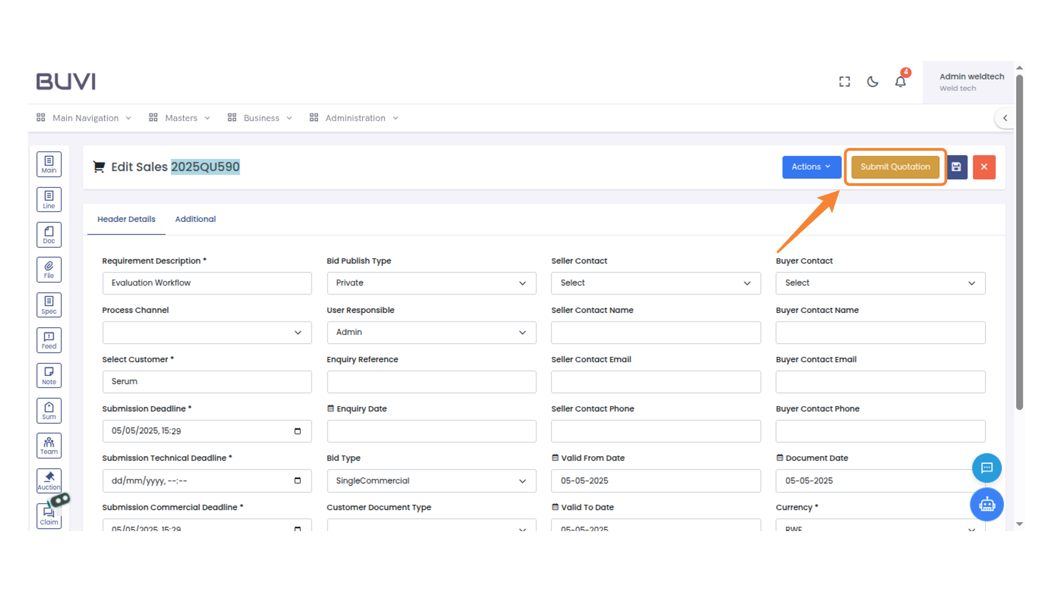This screenshot has height=592, width=1053.
Task: Click the notifications bell with badge 4
Action: pos(900,81)
